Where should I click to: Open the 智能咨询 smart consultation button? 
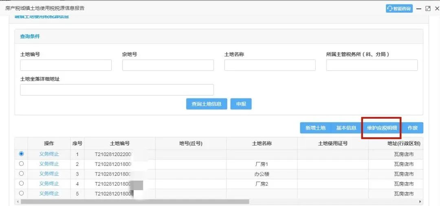click(x=399, y=9)
